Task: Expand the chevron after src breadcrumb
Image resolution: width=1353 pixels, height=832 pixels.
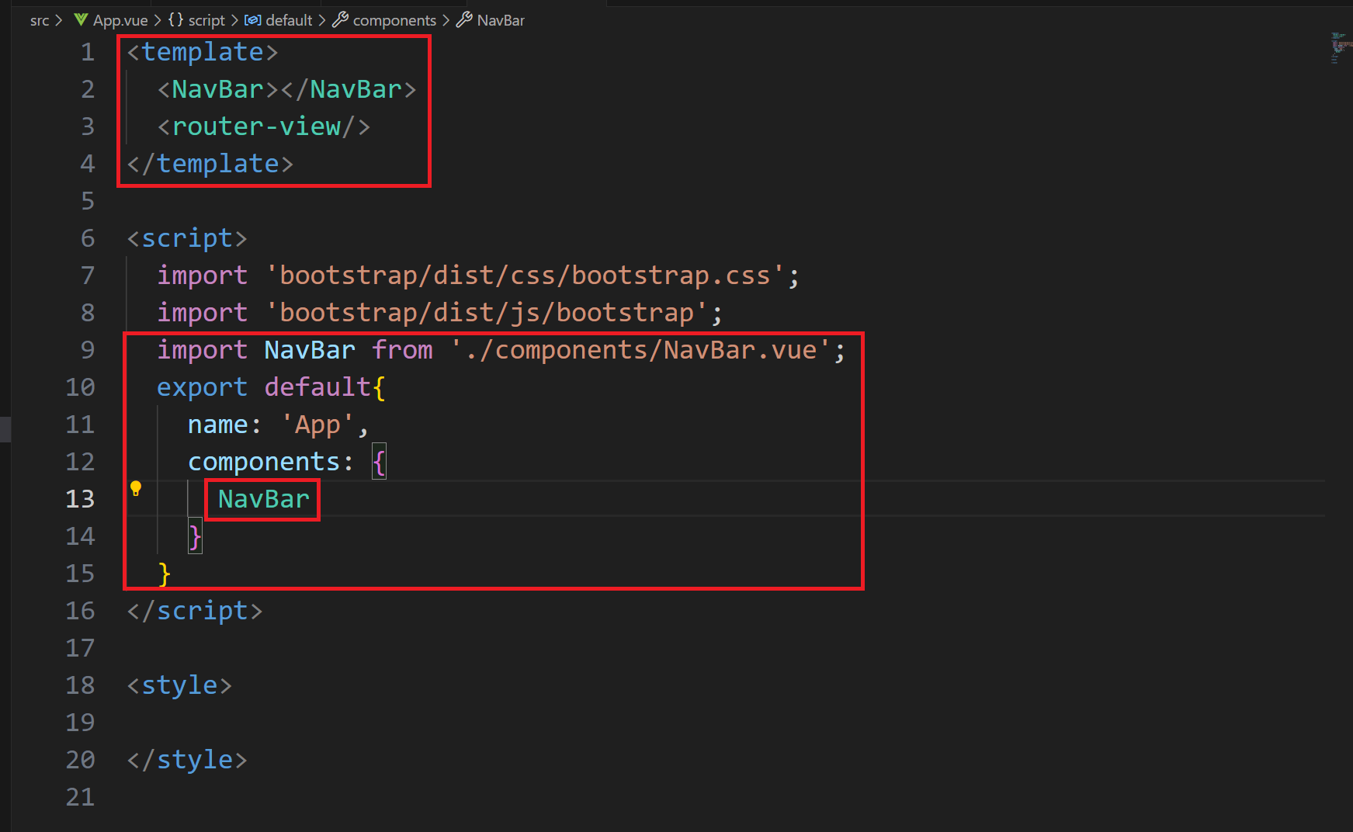Action: pos(59,20)
